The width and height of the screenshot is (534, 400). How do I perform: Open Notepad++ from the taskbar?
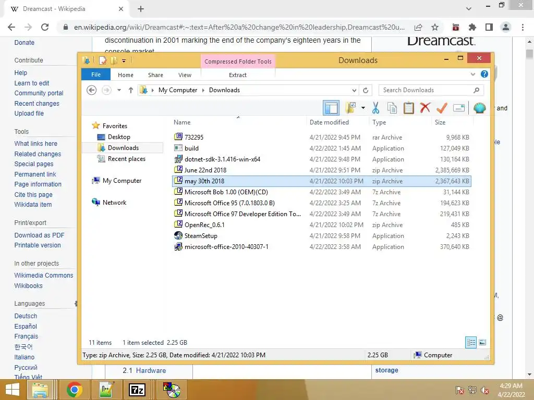click(x=106, y=390)
